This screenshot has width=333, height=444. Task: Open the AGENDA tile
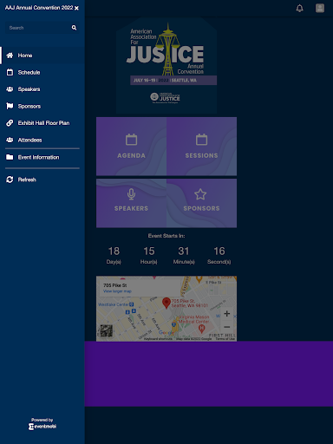click(131, 147)
